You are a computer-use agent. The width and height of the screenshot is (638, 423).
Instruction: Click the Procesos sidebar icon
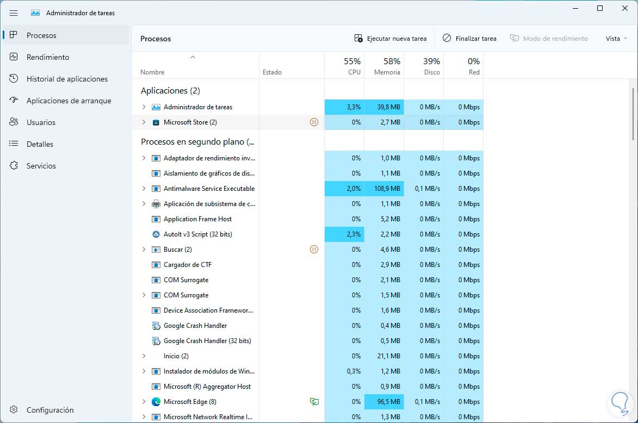[14, 35]
